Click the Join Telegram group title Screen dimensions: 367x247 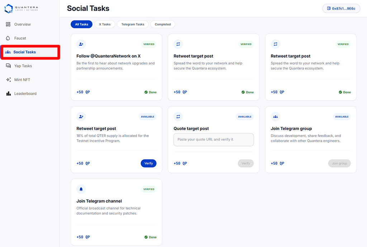291,129
